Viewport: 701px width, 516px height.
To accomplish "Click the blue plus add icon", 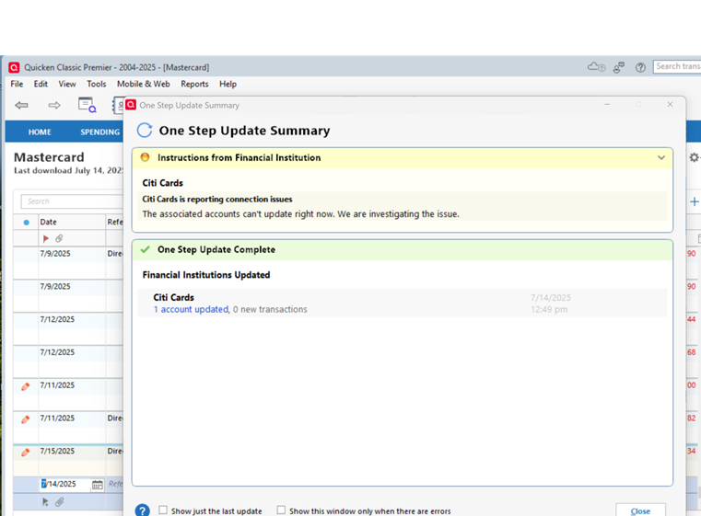I will (695, 201).
